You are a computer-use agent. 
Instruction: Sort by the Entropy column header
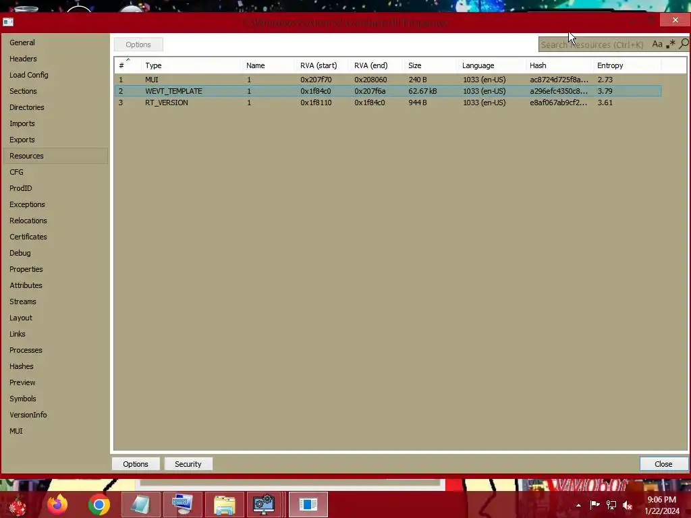(x=627, y=65)
